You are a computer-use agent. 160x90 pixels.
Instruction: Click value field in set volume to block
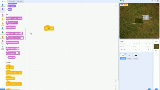tap(17, 53)
